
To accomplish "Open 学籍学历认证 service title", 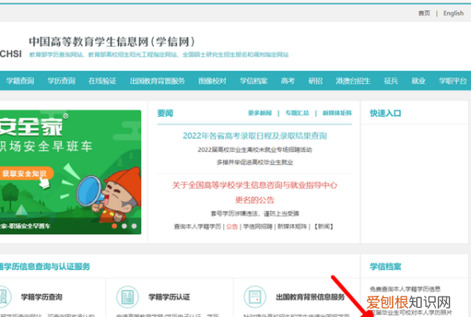I will click(169, 297).
